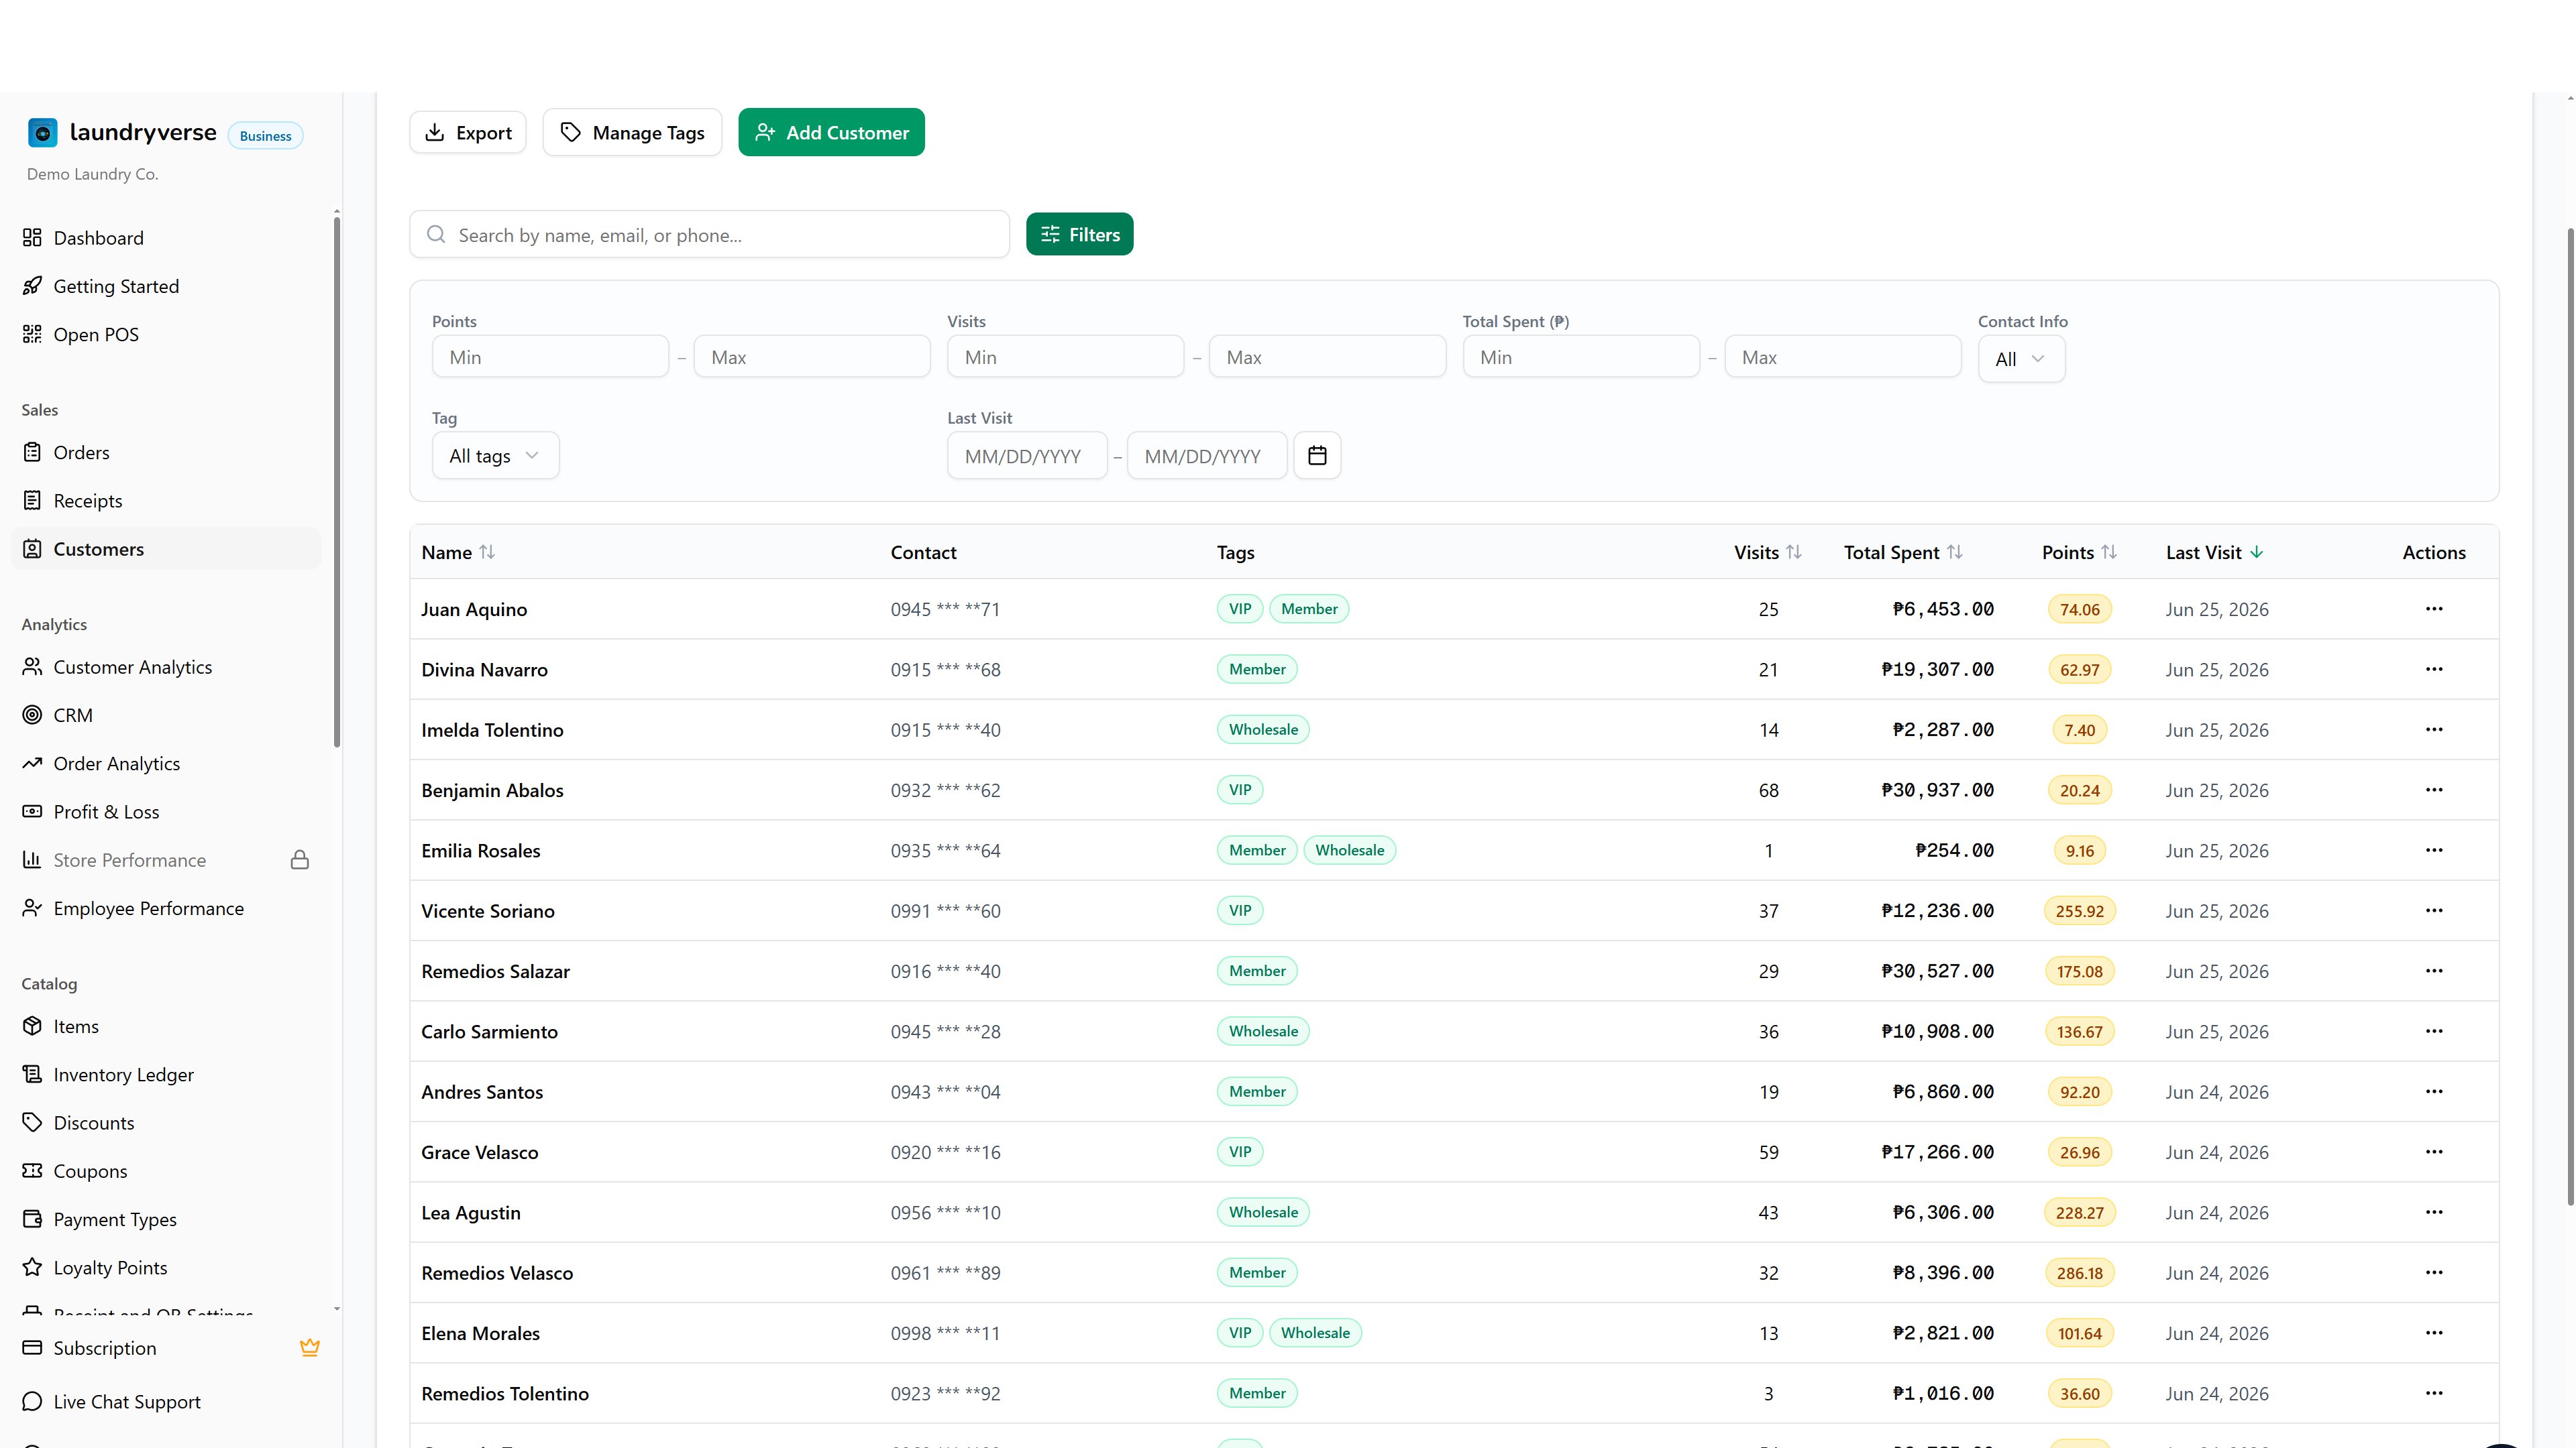This screenshot has height=1448, width=2576.
Task: Open Getting Started page
Action: pos(166,286)
